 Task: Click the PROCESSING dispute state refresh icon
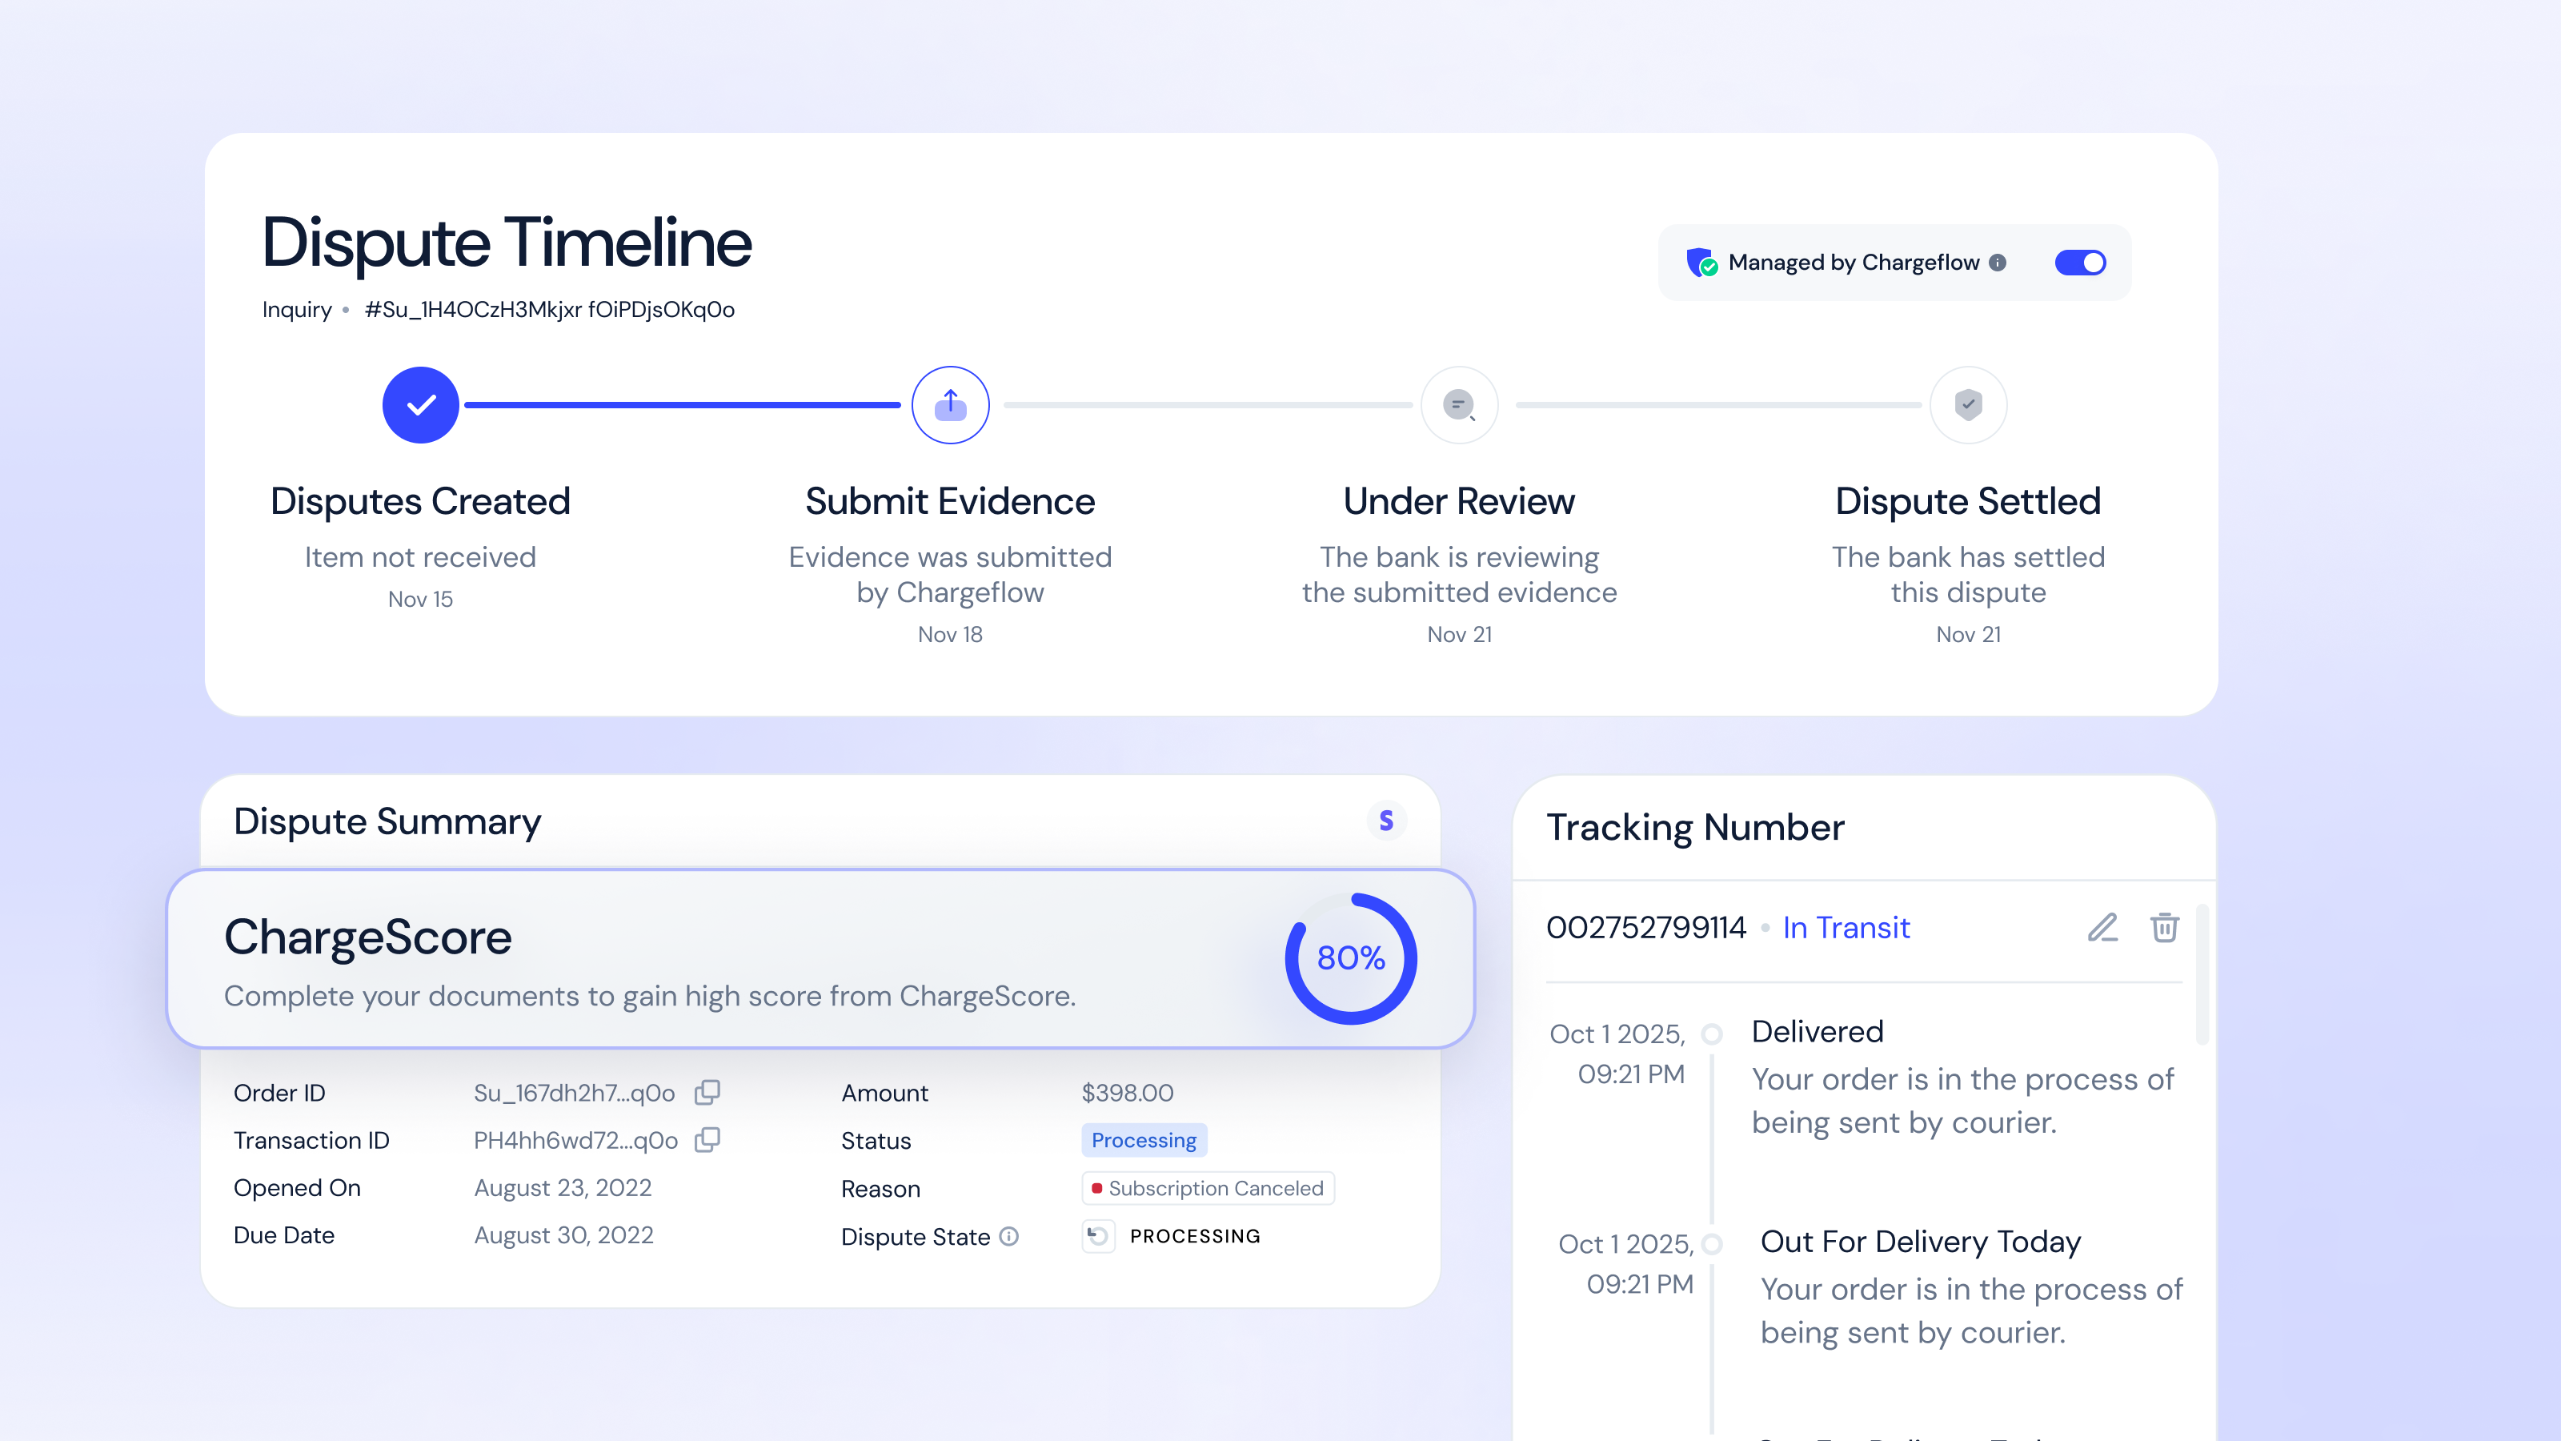click(x=1097, y=1235)
